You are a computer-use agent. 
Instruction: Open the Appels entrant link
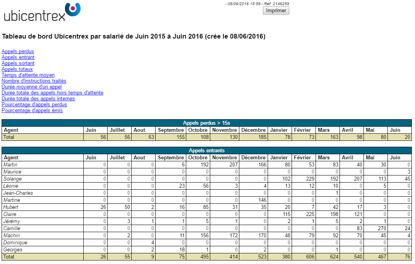(x=18, y=57)
